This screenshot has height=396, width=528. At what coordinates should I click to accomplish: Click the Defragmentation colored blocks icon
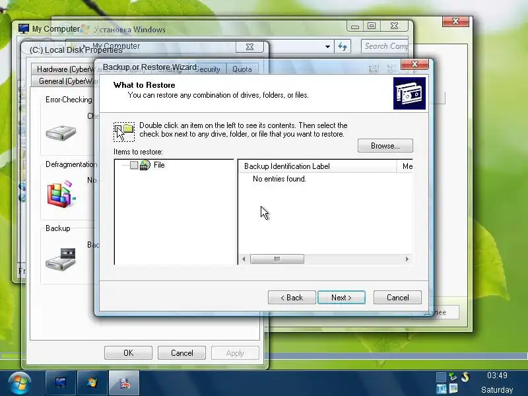tap(61, 194)
